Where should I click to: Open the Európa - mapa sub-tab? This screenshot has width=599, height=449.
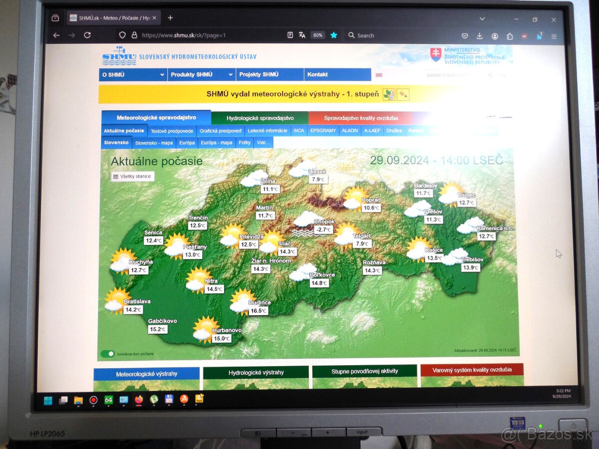tap(216, 143)
